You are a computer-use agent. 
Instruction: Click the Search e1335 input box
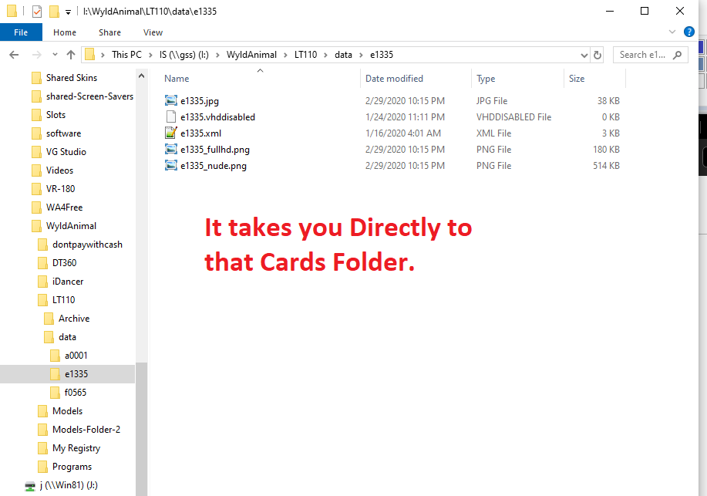643,55
